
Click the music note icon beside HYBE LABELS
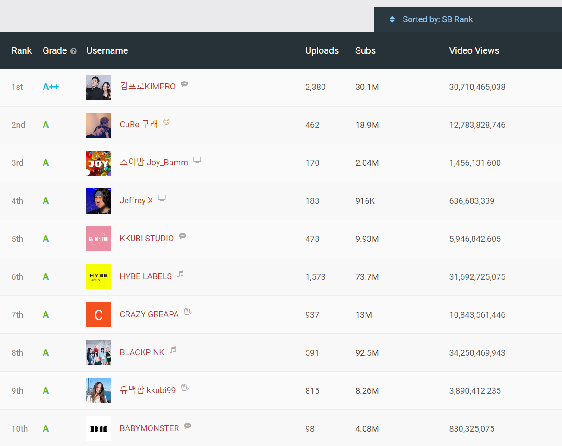(180, 274)
